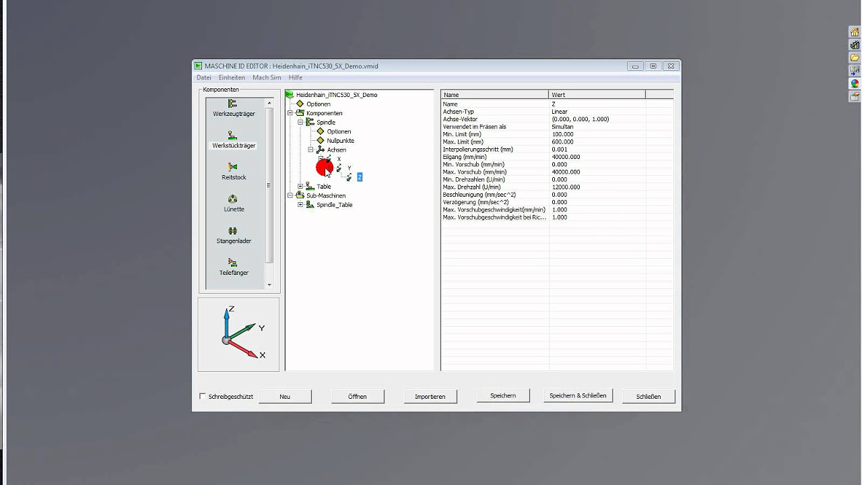
Task: Click the Eilgang value 40000.000
Action: [x=566, y=157]
